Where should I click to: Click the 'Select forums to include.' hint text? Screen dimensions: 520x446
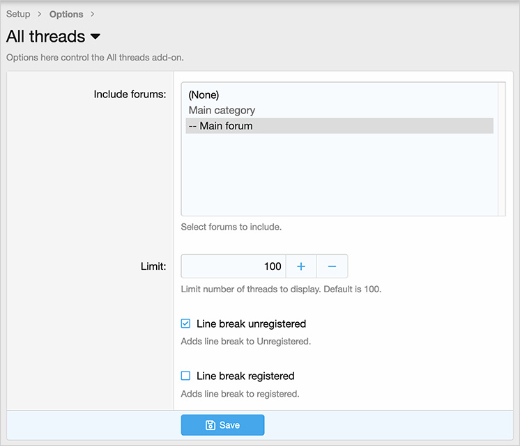click(x=231, y=227)
